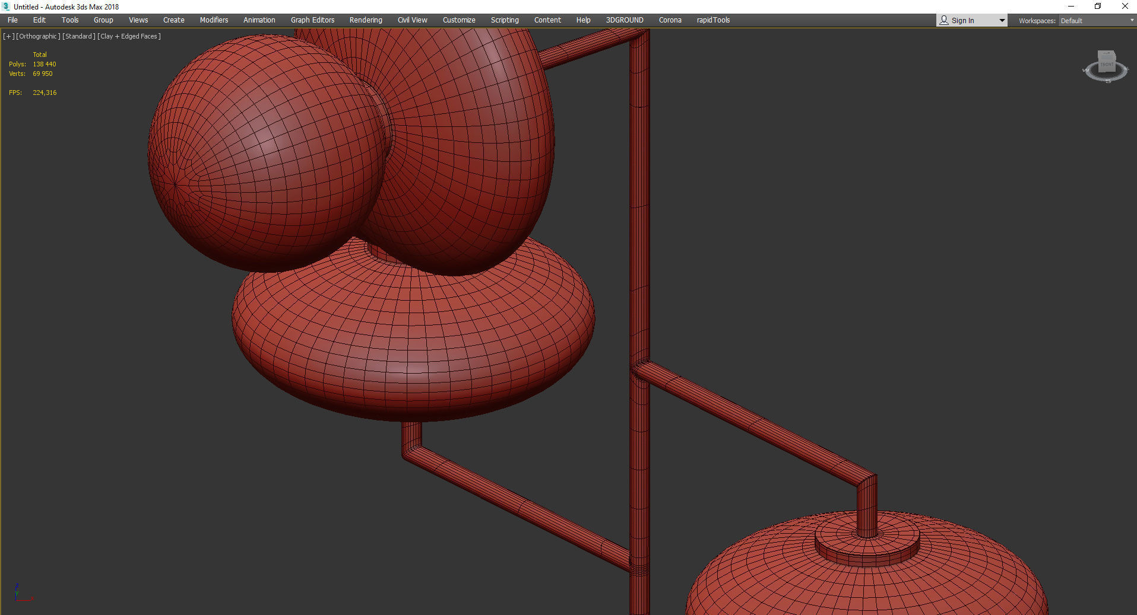
Task: Open the Customize menu
Action: 459,20
